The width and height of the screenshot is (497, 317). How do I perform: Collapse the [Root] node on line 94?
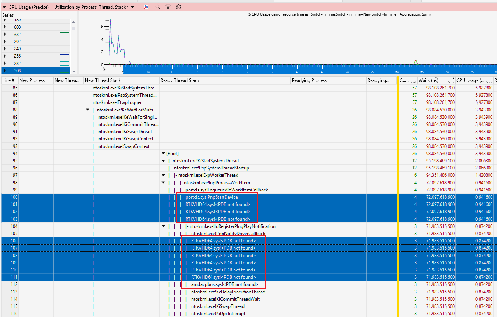pyautogui.click(x=163, y=154)
